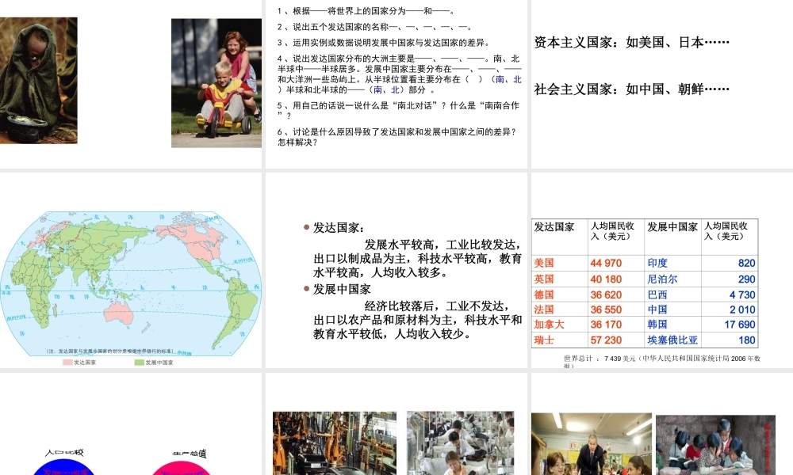This screenshot has width=793, height=475.
Task: Click question 4 paragraph about 大洲 distribution
Action: (x=400, y=74)
